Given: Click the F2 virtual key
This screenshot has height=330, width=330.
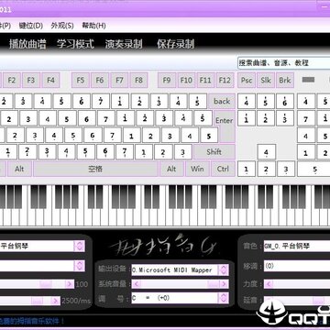Looking at the screenshot, I should coord(12,81).
